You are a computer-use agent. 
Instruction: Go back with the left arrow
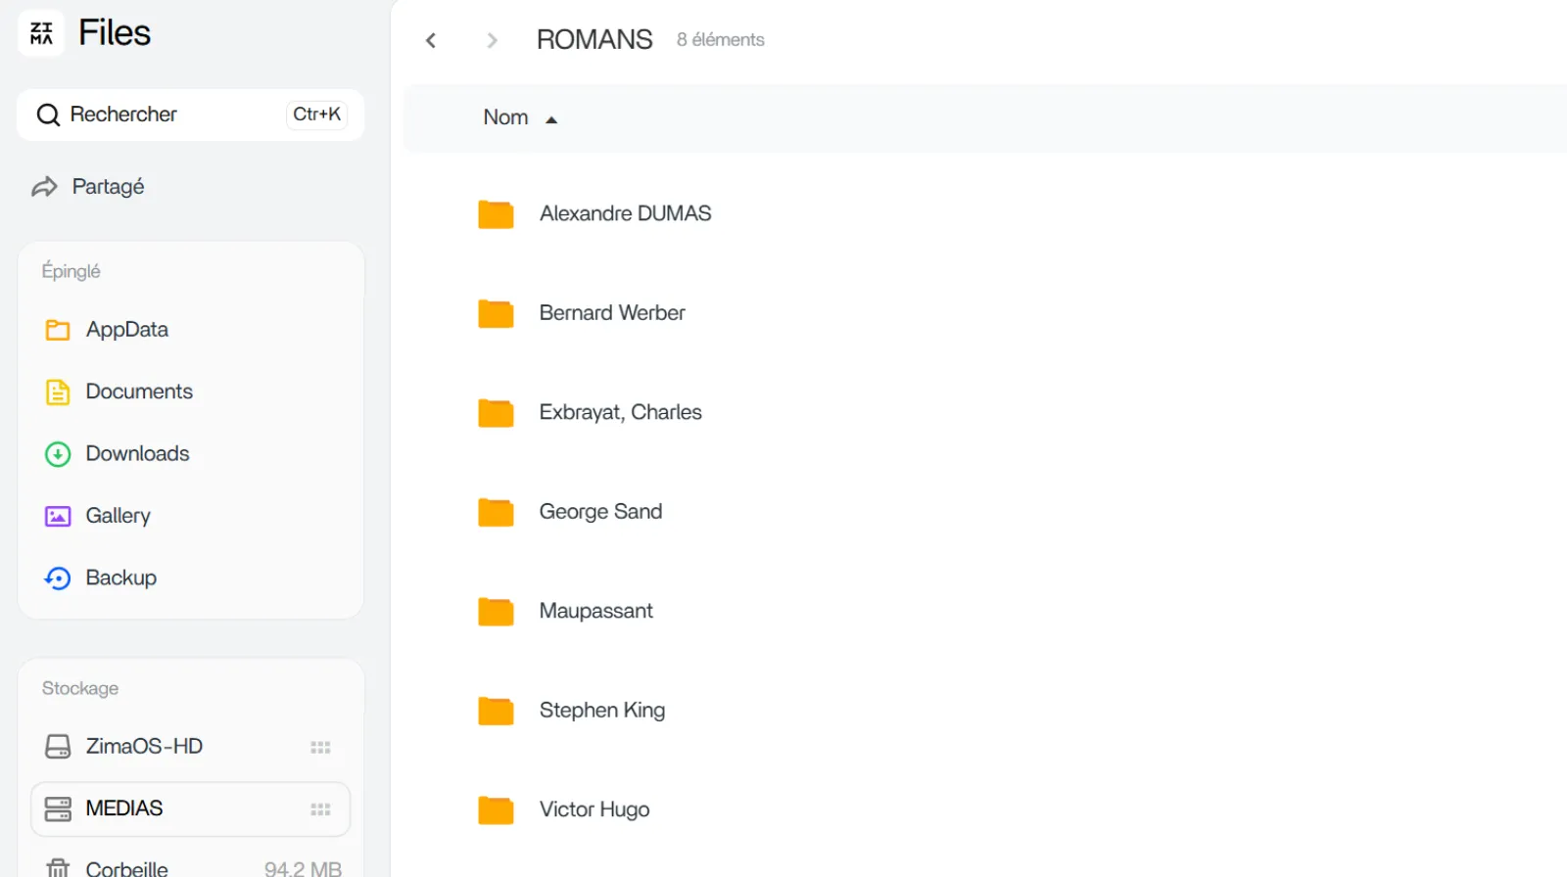(431, 40)
